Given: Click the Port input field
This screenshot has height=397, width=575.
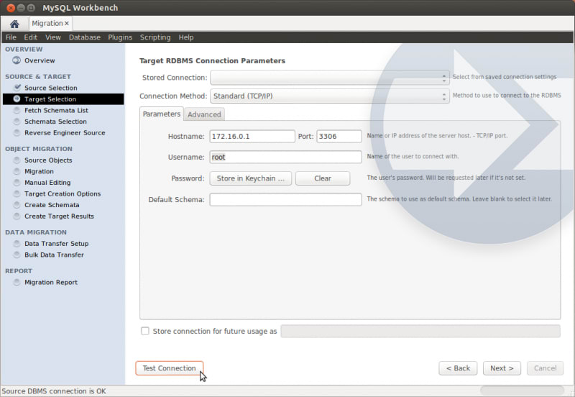Looking at the screenshot, I should click(x=339, y=137).
